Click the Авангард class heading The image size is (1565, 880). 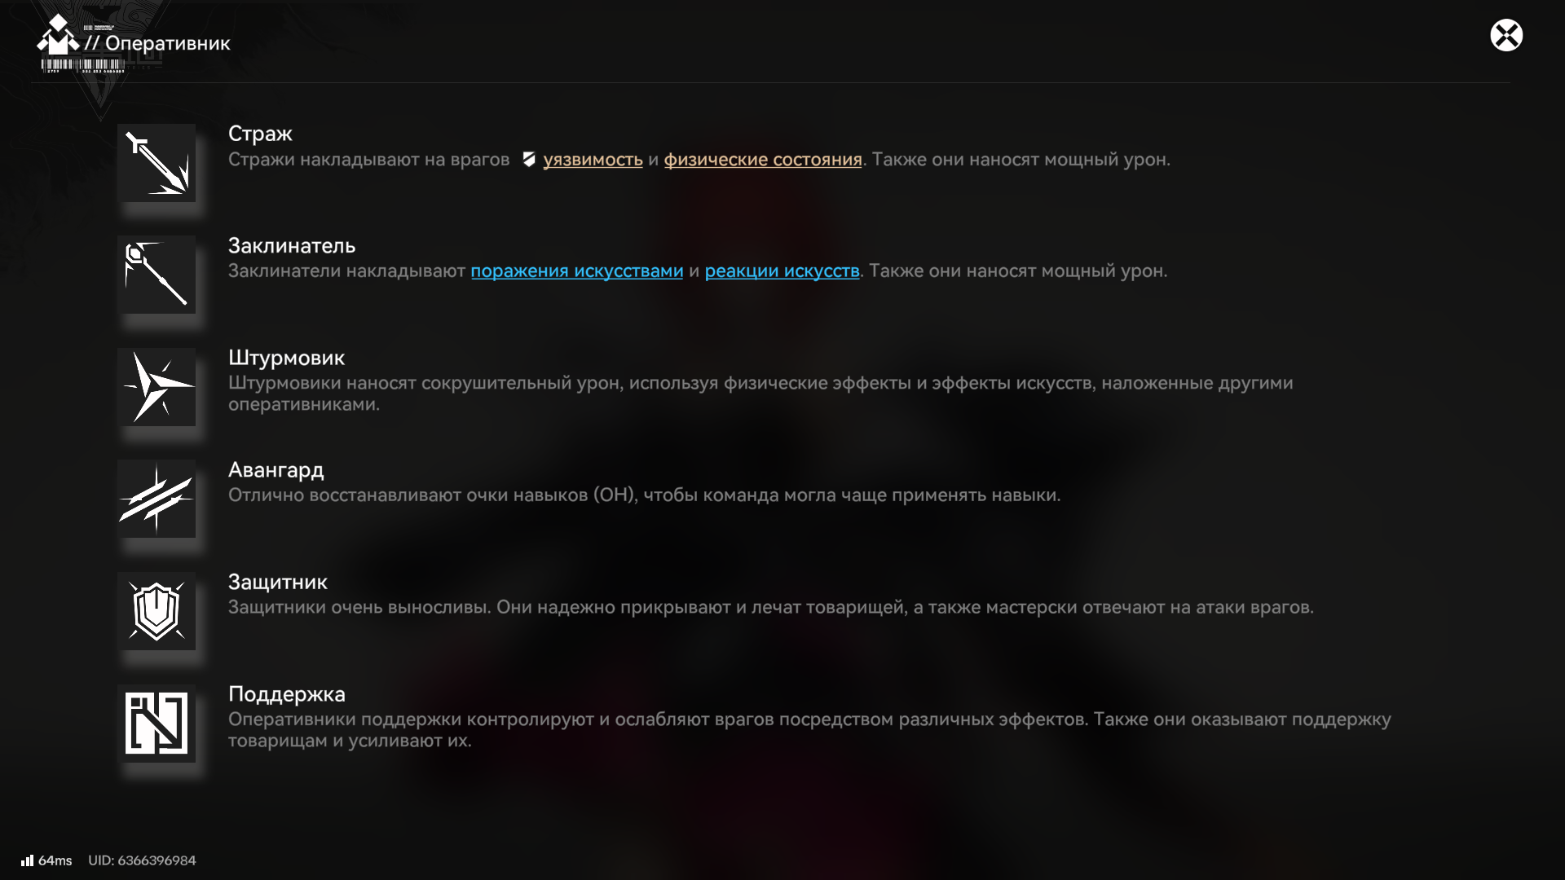point(276,470)
